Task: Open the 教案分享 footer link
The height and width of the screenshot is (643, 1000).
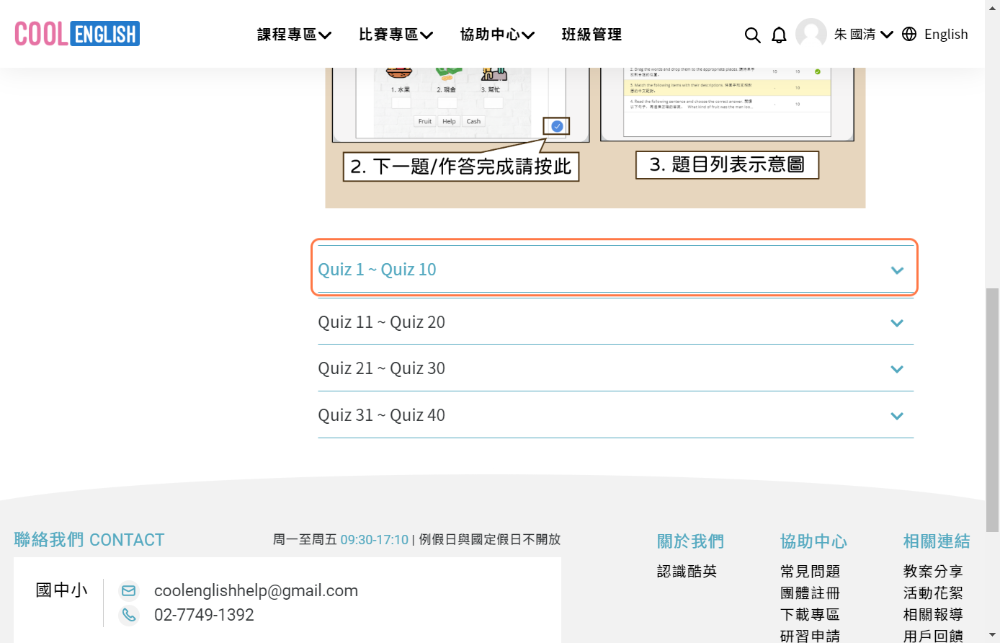Action: coord(933,572)
